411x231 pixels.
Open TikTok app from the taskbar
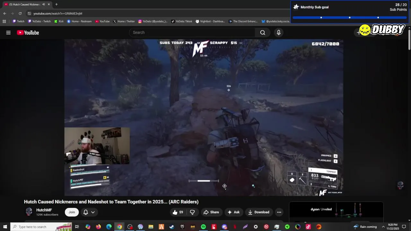308,227
